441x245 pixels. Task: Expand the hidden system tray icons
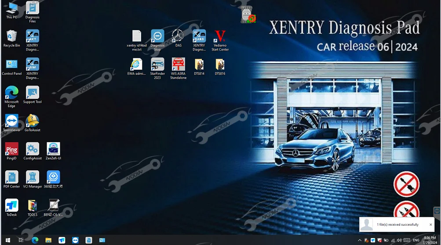(x=360, y=240)
